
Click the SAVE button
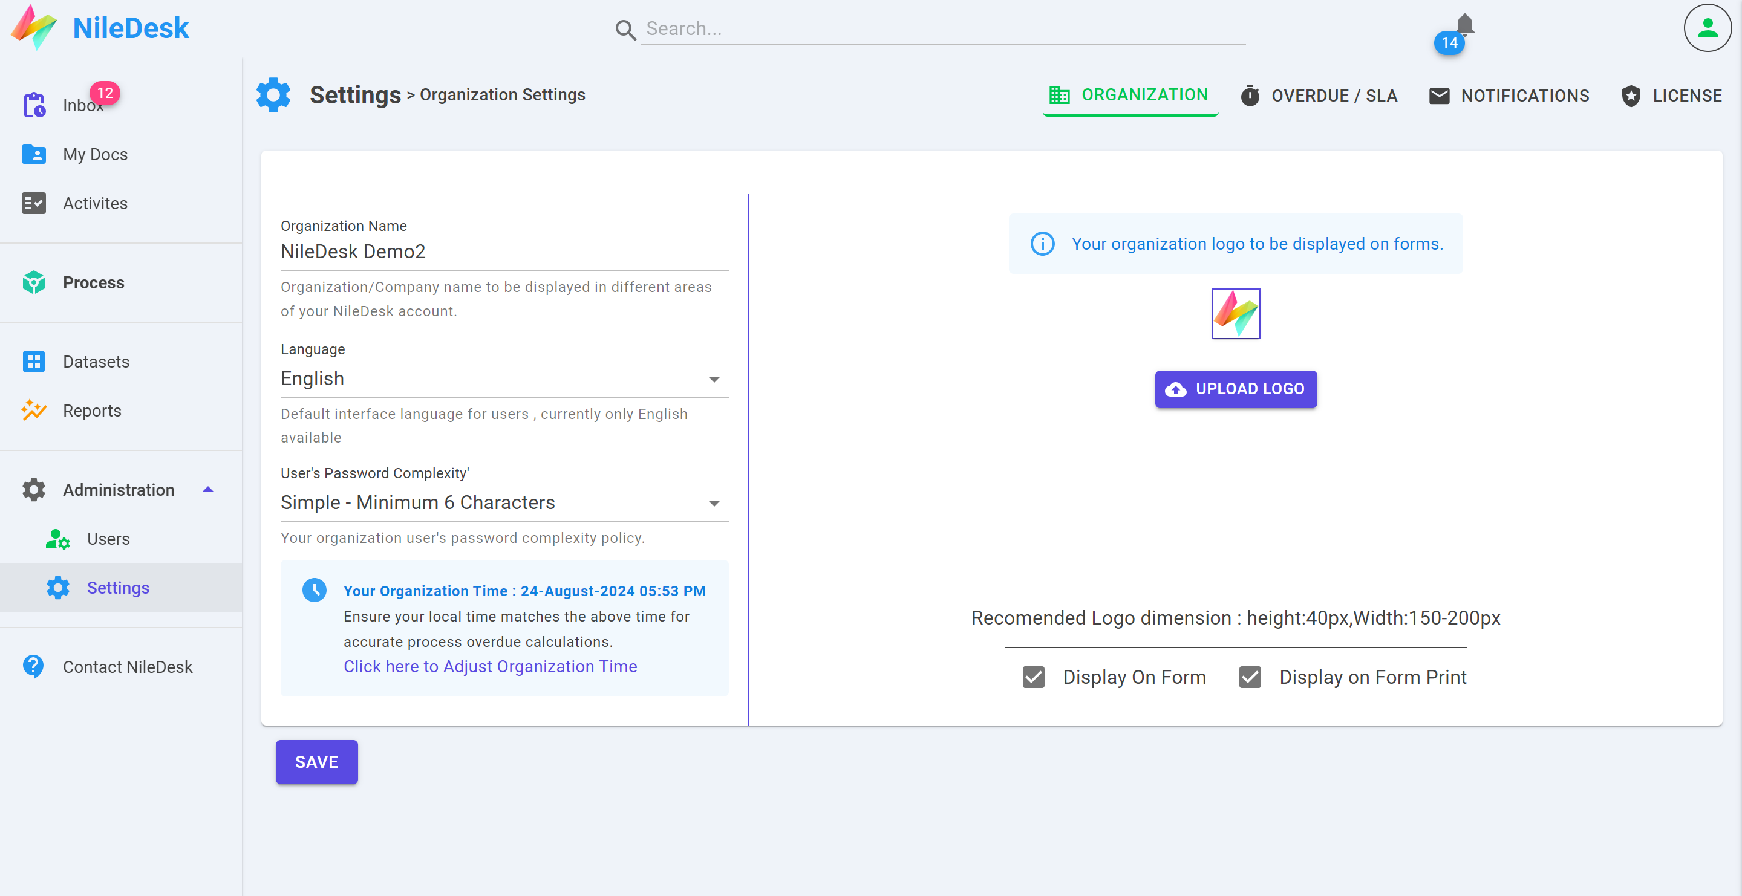point(316,762)
